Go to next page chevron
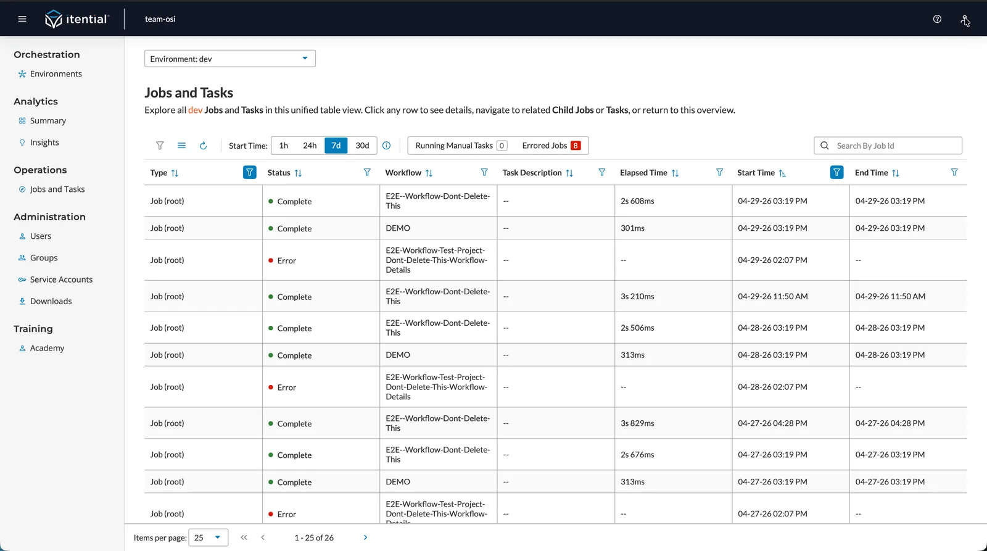987x551 pixels. click(365, 537)
